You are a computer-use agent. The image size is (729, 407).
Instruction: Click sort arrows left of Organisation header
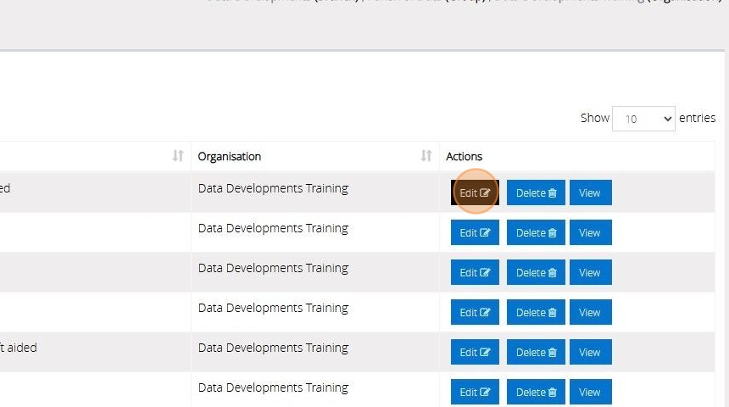coord(178,156)
